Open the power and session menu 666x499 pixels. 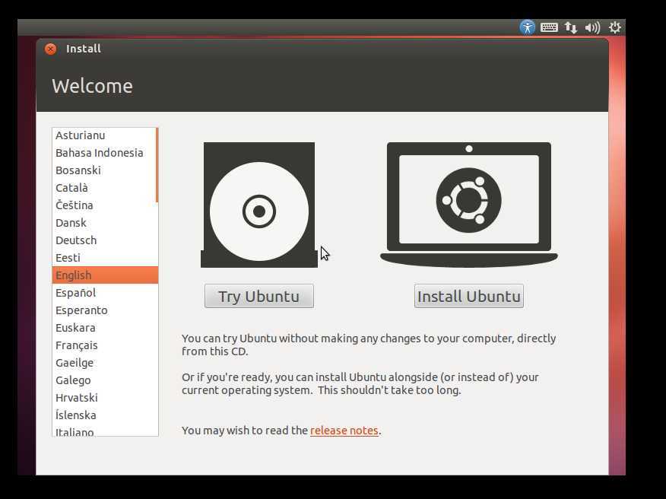pos(614,27)
